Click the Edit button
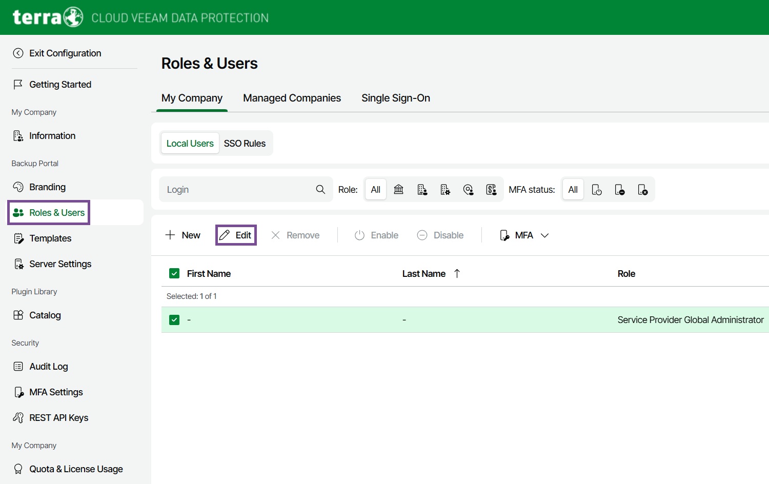The image size is (769, 484). click(x=236, y=235)
